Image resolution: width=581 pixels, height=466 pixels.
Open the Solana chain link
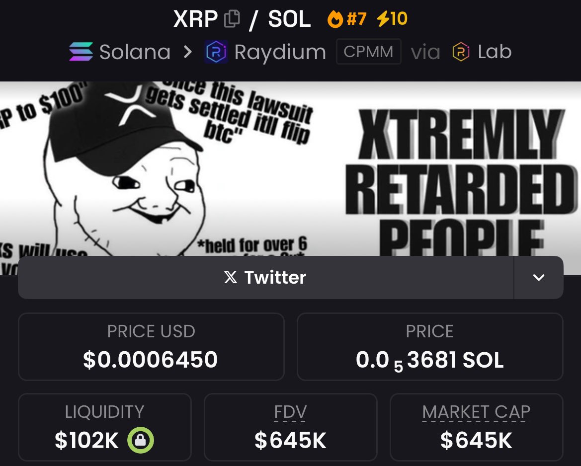click(x=120, y=52)
